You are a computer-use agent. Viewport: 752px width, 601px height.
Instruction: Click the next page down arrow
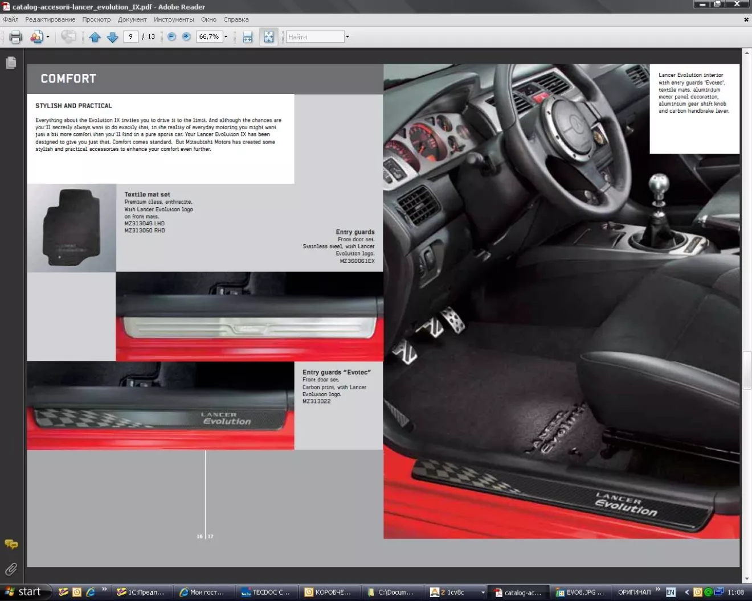[x=113, y=37]
